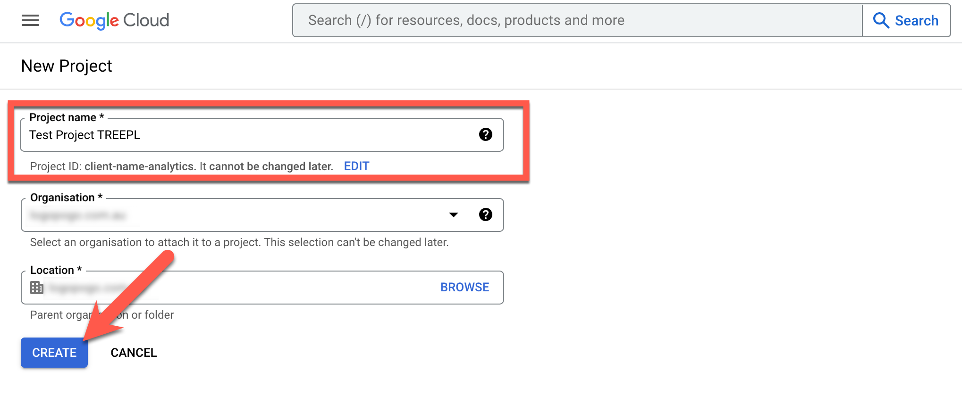Expand the Organisation dropdown arrow
This screenshot has width=962, height=412.
click(x=454, y=215)
